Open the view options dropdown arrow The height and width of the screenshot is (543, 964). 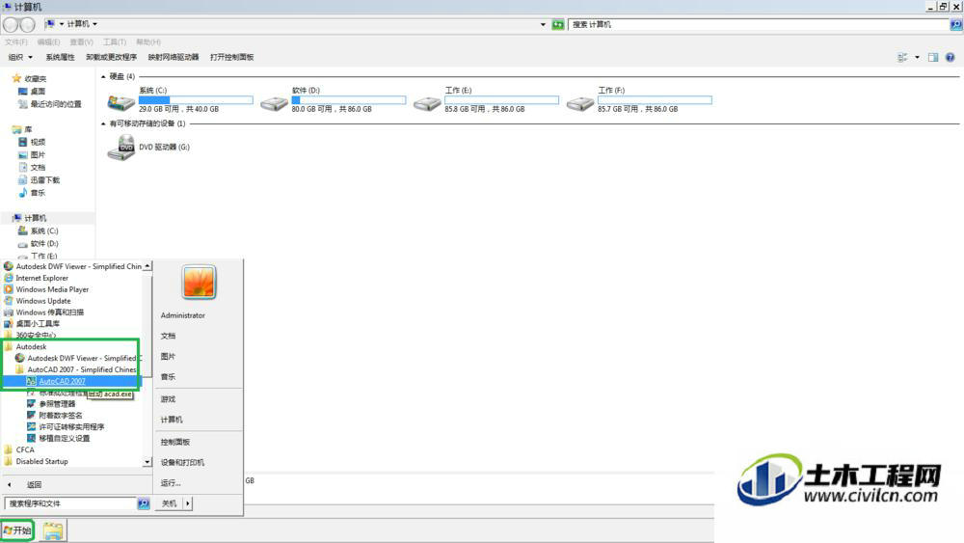pyautogui.click(x=917, y=57)
